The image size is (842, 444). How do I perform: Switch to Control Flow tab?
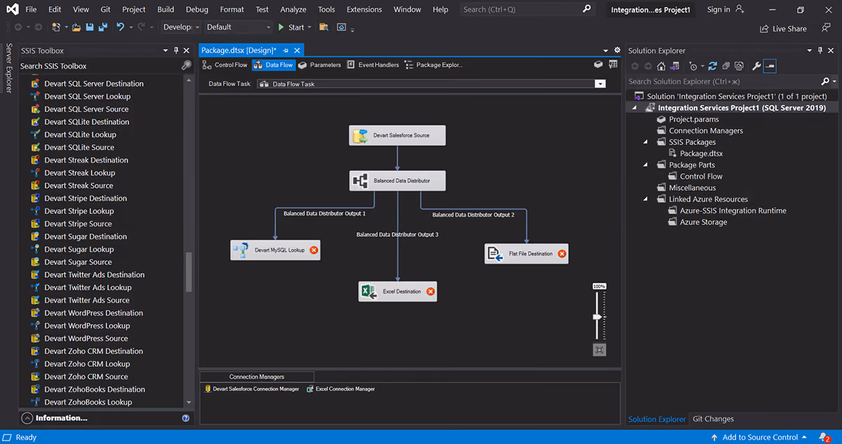point(225,65)
